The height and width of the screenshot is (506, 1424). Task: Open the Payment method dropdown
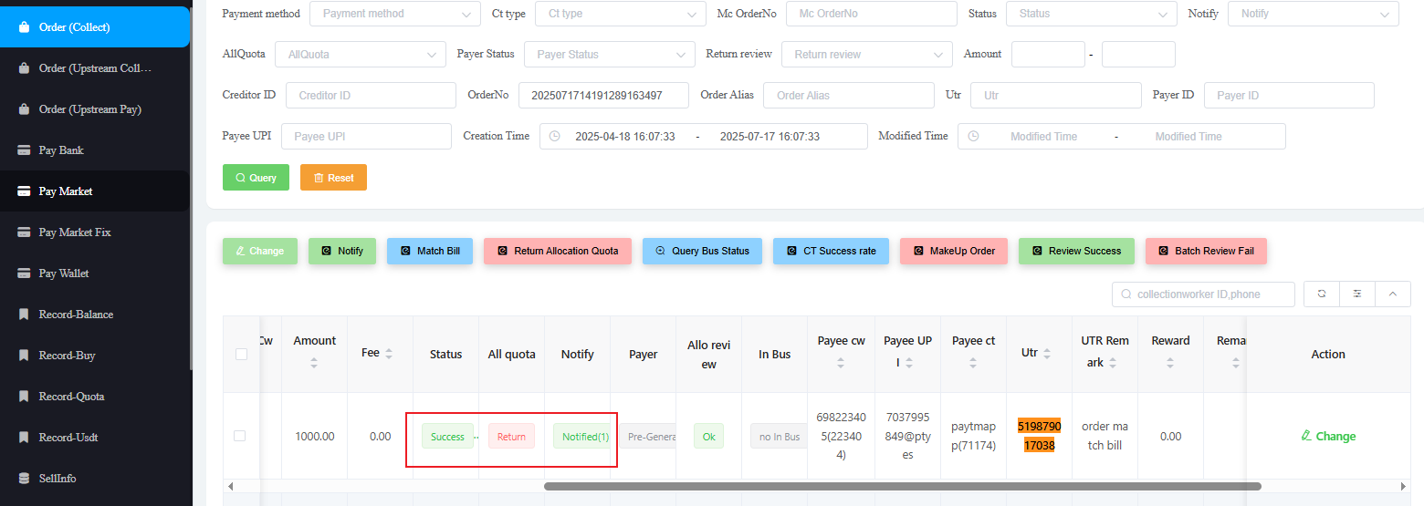tap(394, 14)
